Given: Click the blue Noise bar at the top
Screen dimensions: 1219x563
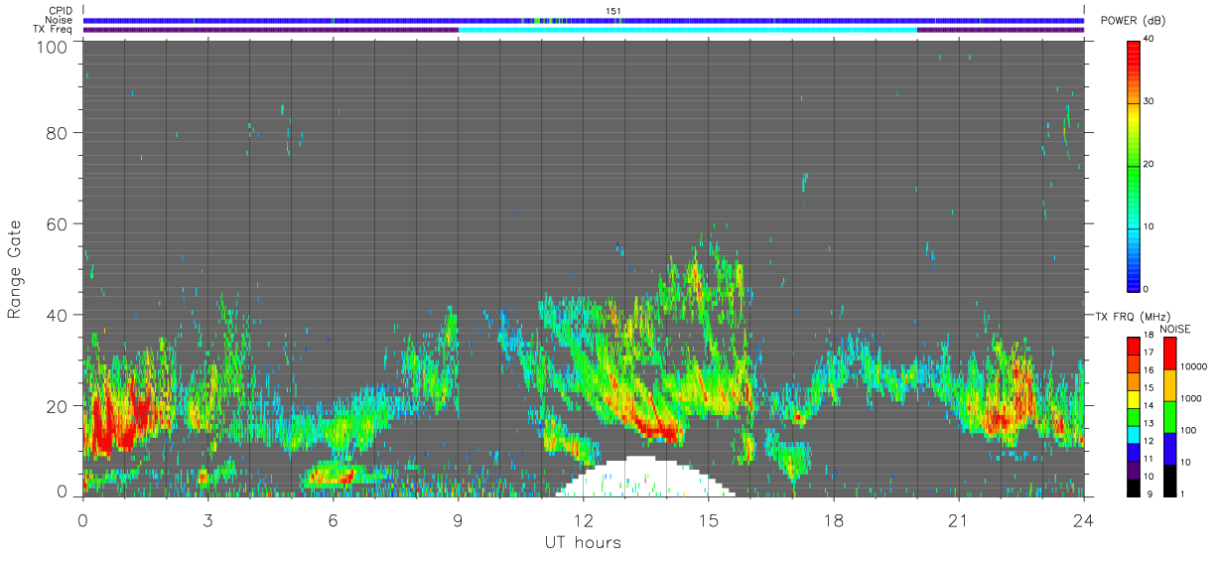Looking at the screenshot, I should [584, 21].
